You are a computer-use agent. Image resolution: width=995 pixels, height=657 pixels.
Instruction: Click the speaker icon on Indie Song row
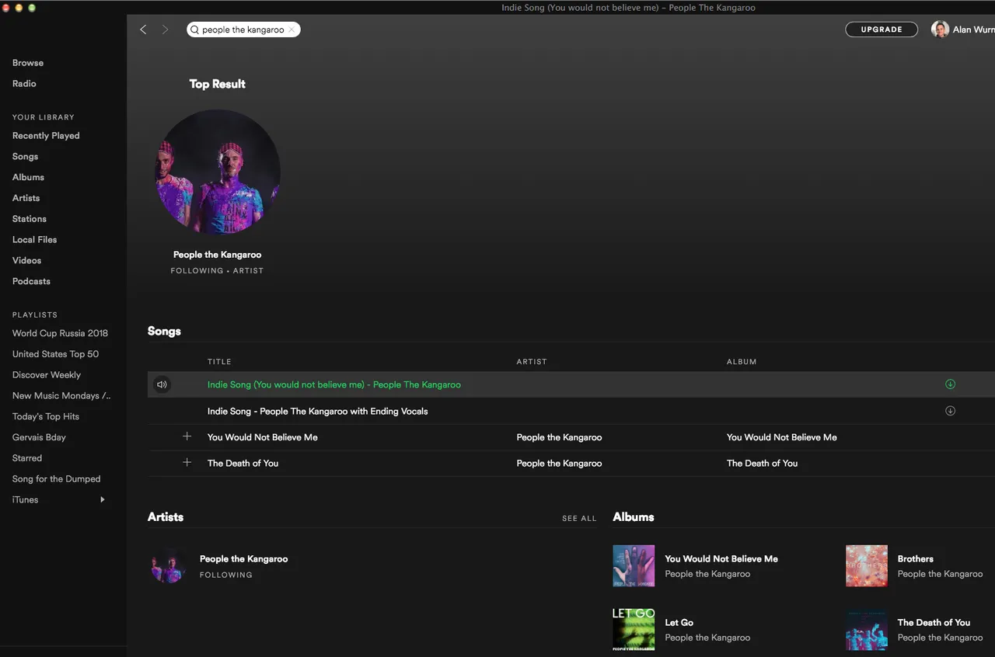162,384
